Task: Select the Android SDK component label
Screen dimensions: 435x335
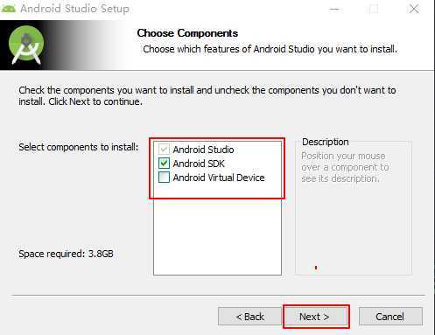Action: pyautogui.click(x=199, y=164)
